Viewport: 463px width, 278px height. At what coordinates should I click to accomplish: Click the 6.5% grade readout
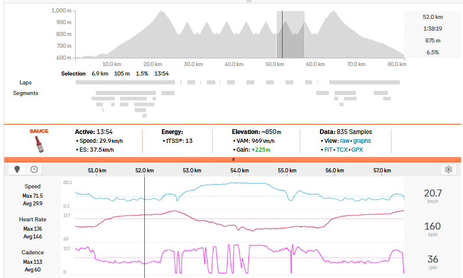(433, 52)
